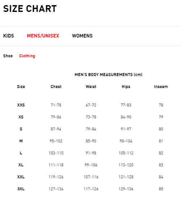Image resolution: width=181 pixels, height=197 pixels.
Task: Select the MENS/UNISEX tab
Action: 43,36
